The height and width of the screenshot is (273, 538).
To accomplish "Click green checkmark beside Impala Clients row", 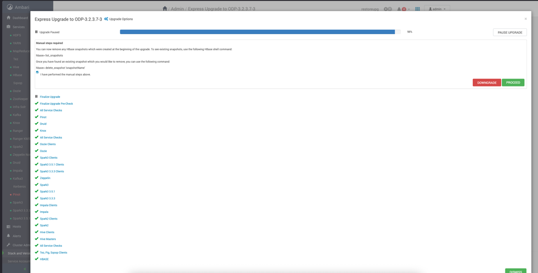I will [x=36, y=205].
